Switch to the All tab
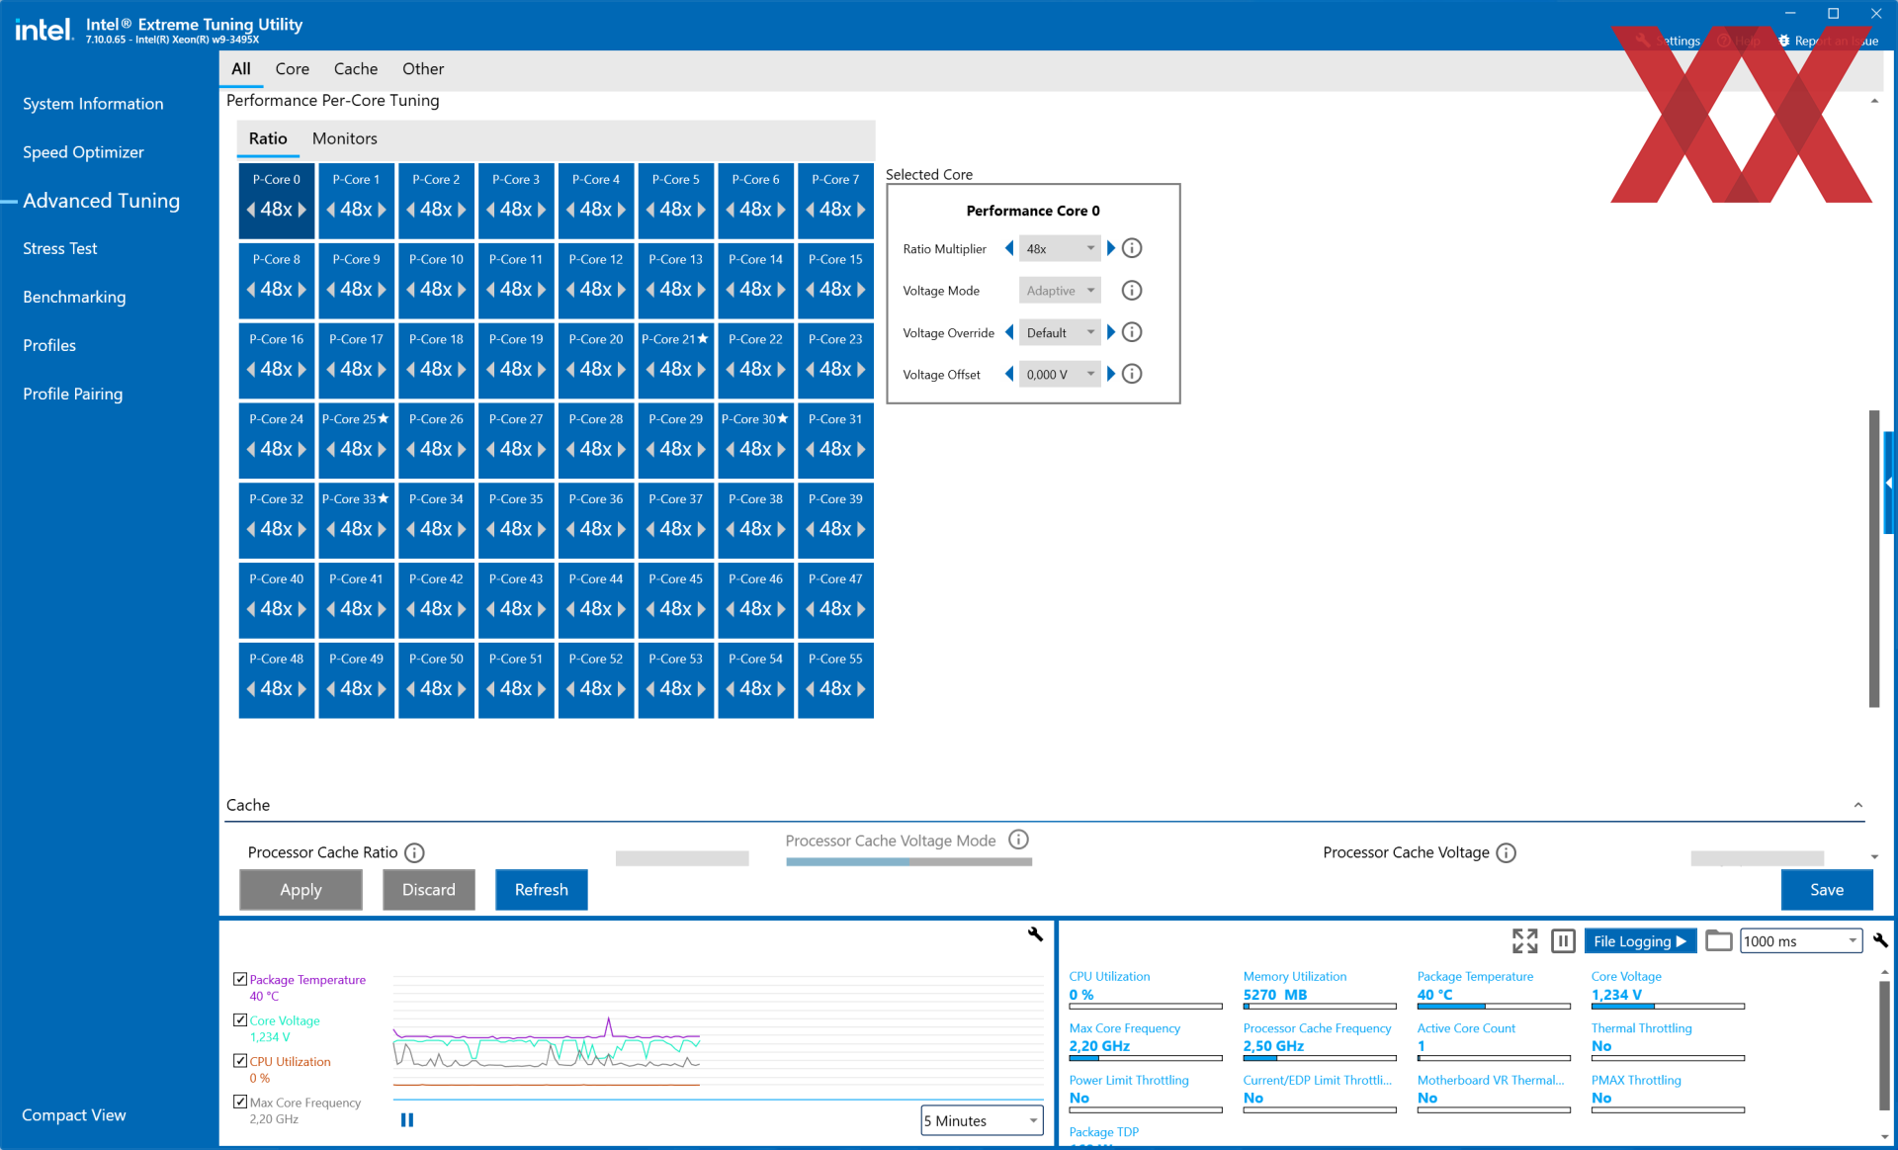 [241, 69]
